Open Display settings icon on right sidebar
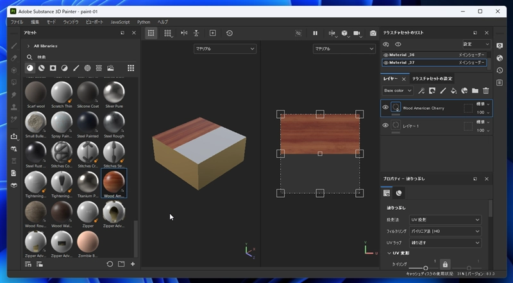The height and width of the screenshot is (283, 513). point(500,46)
